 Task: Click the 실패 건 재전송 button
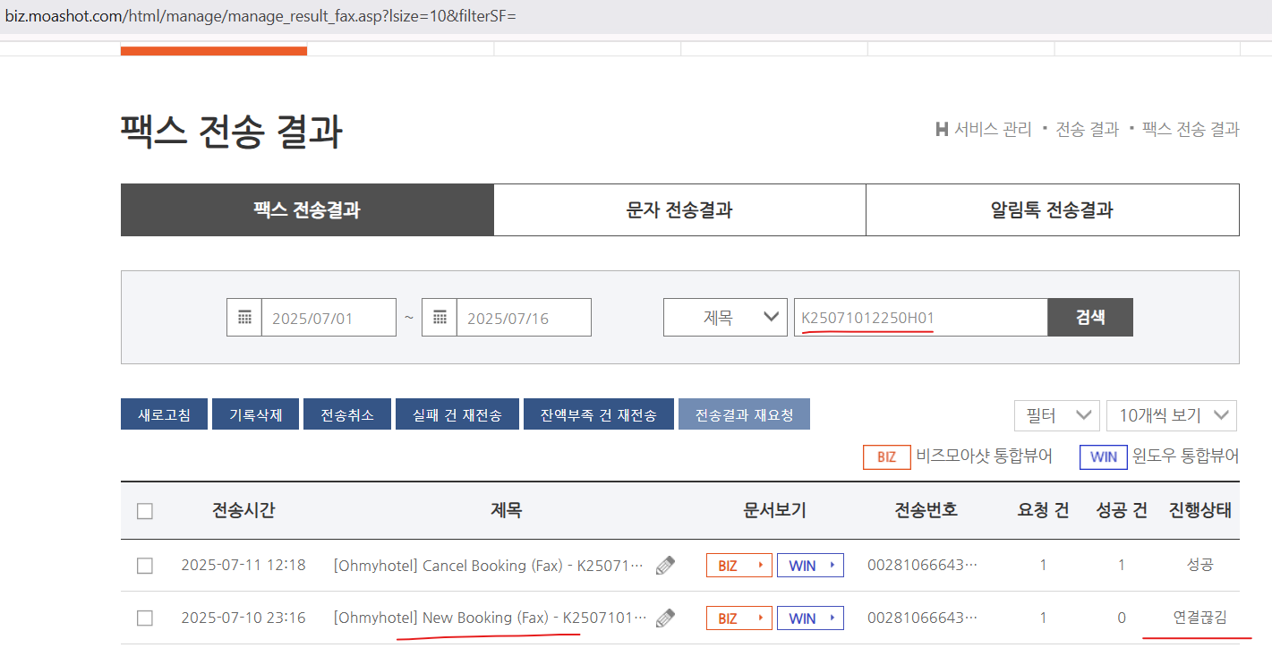click(457, 415)
